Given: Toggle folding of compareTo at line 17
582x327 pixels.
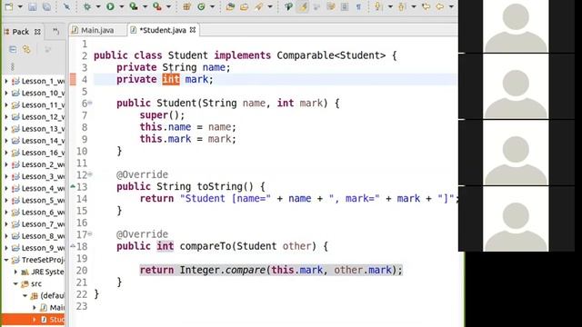Looking at the screenshot, I should [90, 234].
